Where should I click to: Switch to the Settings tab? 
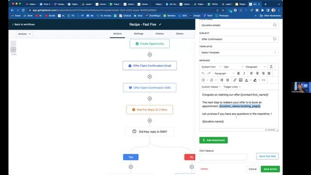[x=138, y=34]
